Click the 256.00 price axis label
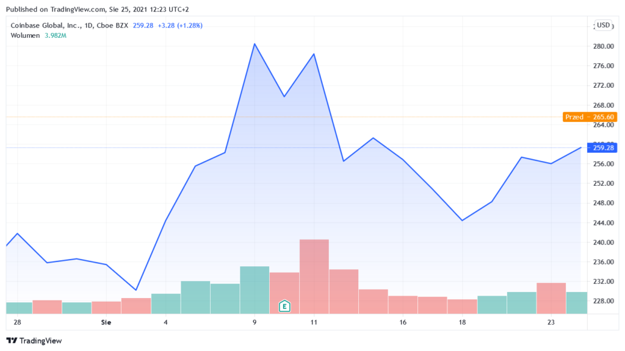625x351 pixels. click(x=604, y=164)
